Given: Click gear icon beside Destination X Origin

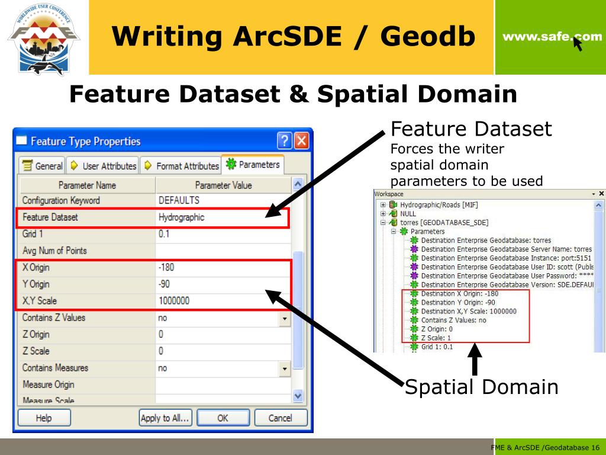Looking at the screenshot, I should pyautogui.click(x=414, y=294).
